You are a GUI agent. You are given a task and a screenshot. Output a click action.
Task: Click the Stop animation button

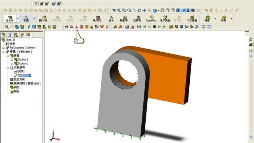154,27
